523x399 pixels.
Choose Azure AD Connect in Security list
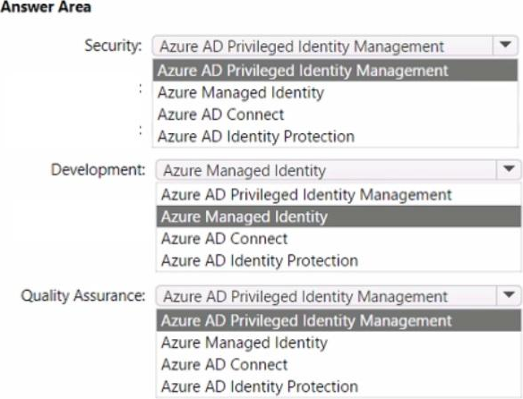(335, 115)
